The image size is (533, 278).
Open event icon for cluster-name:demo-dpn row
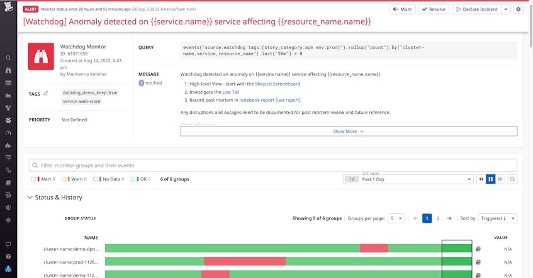(478, 249)
